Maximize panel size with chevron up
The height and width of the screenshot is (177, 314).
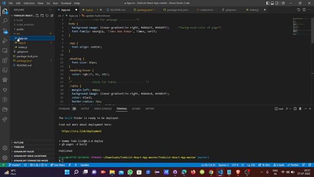click(306, 109)
